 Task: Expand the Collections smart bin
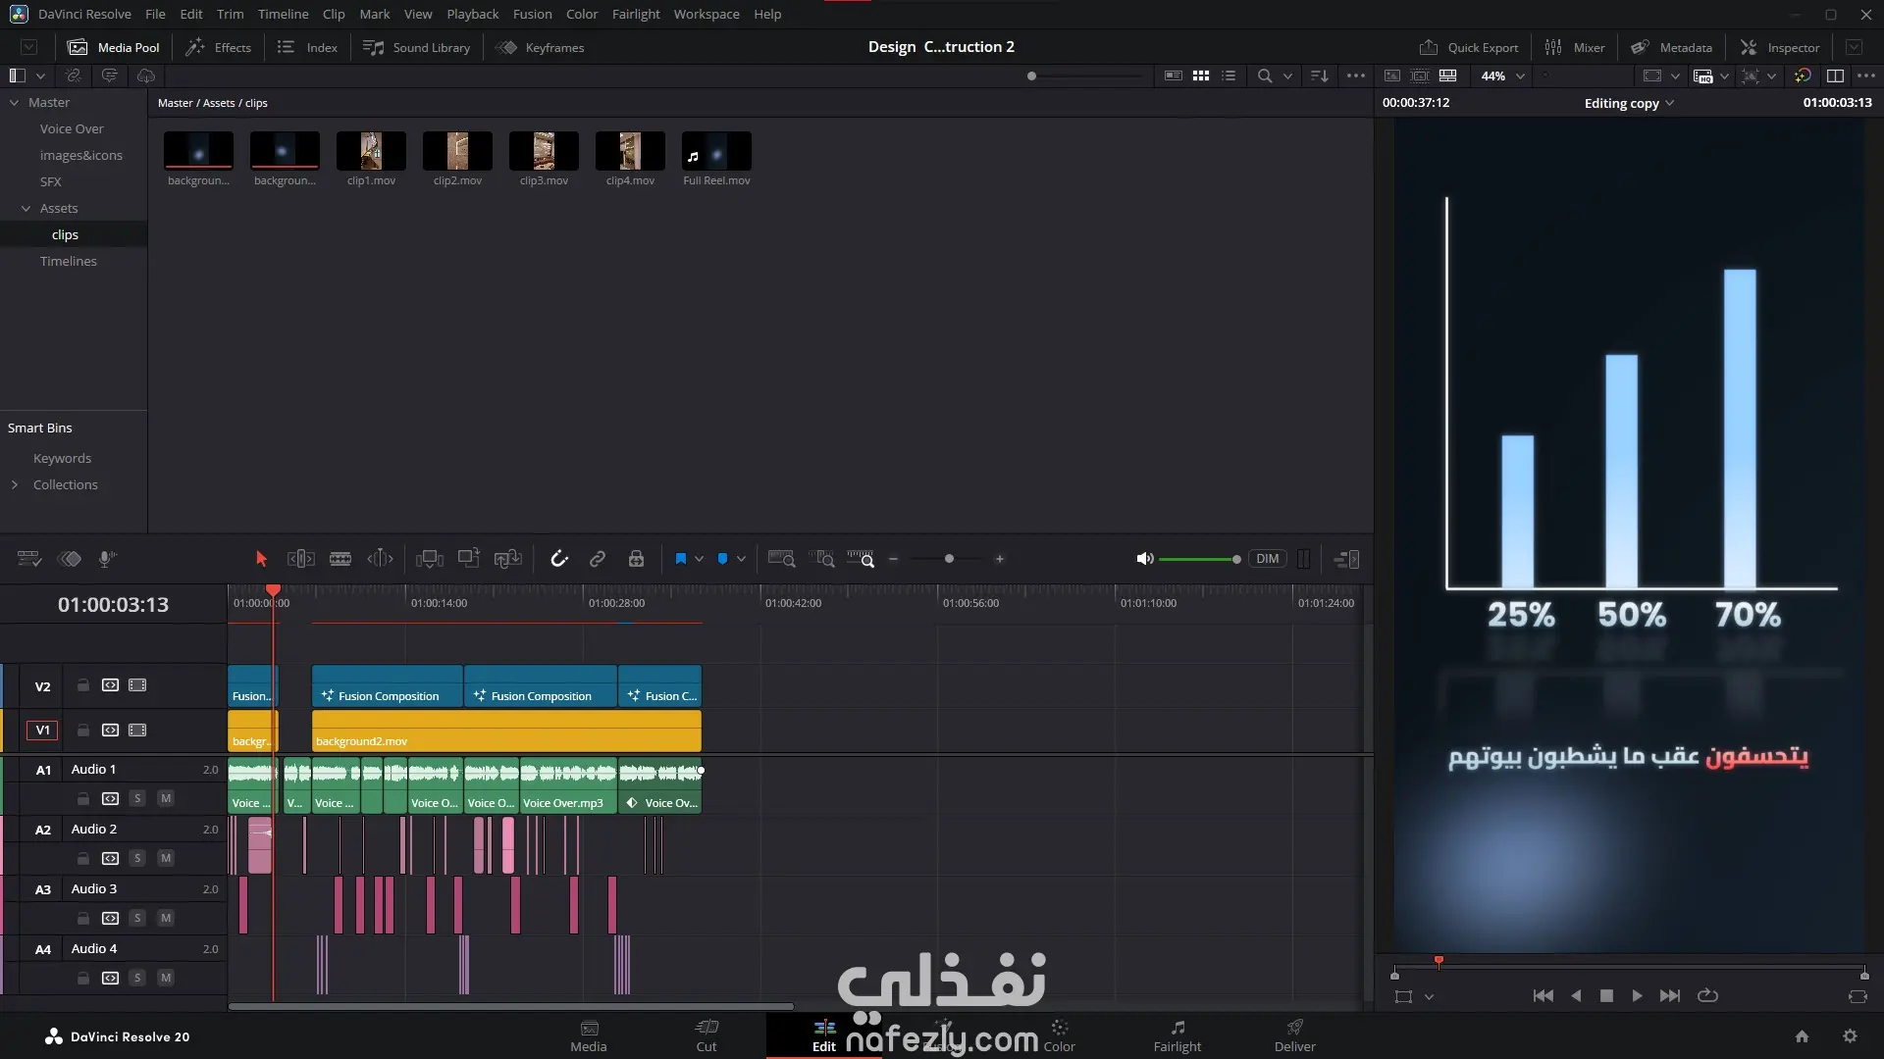[x=15, y=484]
